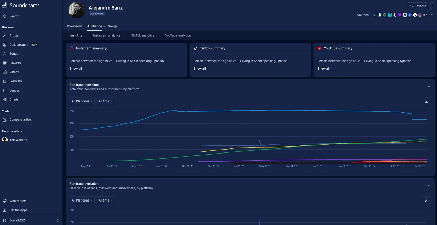Click the Sources label text

pyautogui.click(x=363, y=15)
